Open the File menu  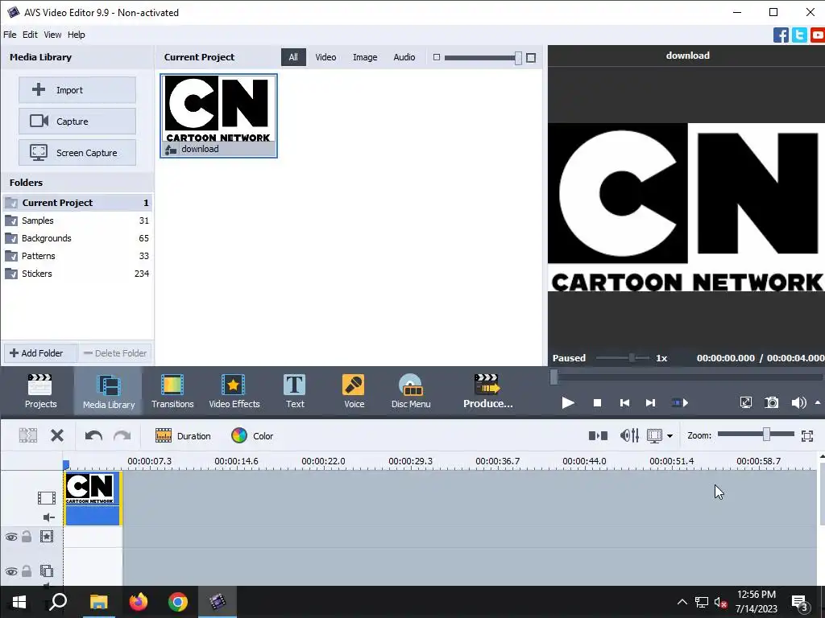tap(10, 35)
